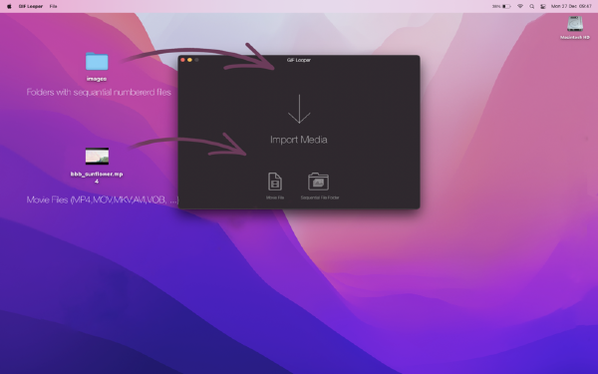
Task: Click the date and time in the menu bar
Action: [571, 6]
